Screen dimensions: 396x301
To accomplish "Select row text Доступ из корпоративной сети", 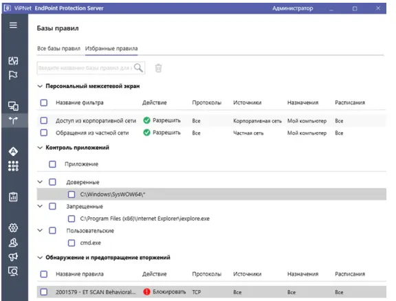I will click(96, 121).
